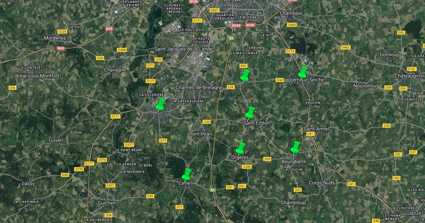Image resolution: width=425 pixels, height=223 pixels.
Task: Select the Janzé town label
Action: [414, 213]
